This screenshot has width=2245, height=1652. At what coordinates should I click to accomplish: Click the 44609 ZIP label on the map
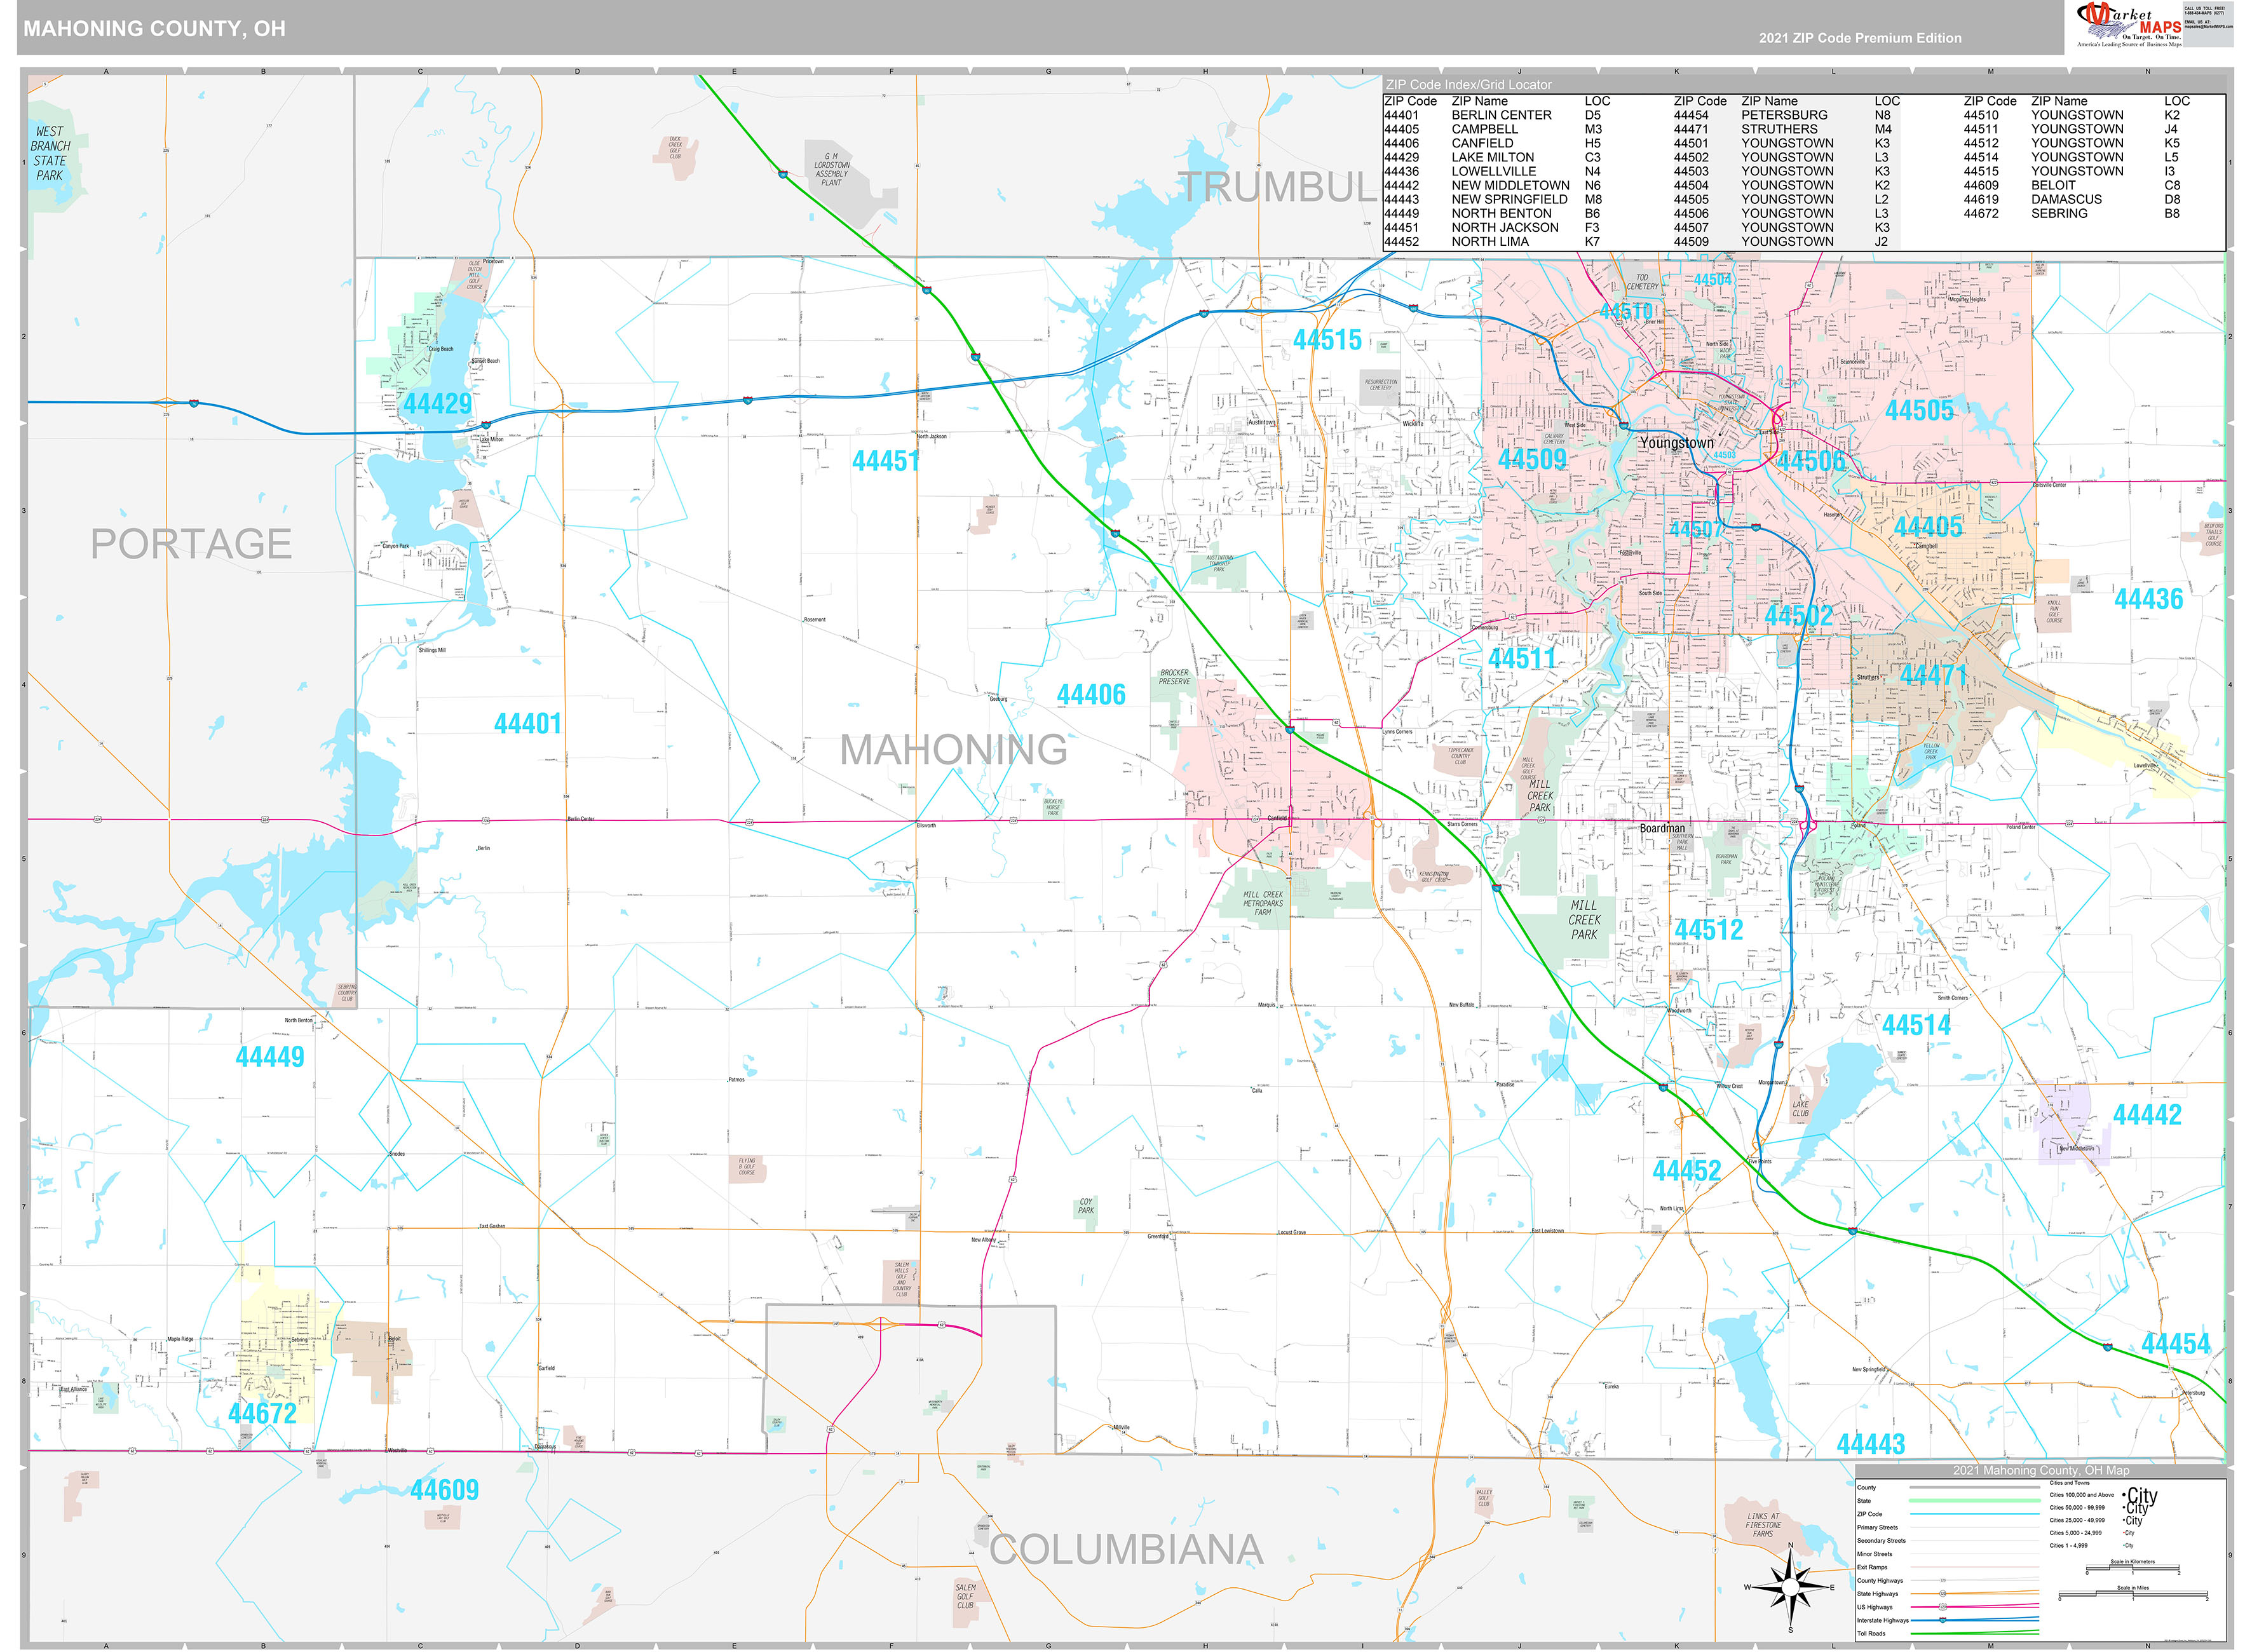[x=445, y=1490]
